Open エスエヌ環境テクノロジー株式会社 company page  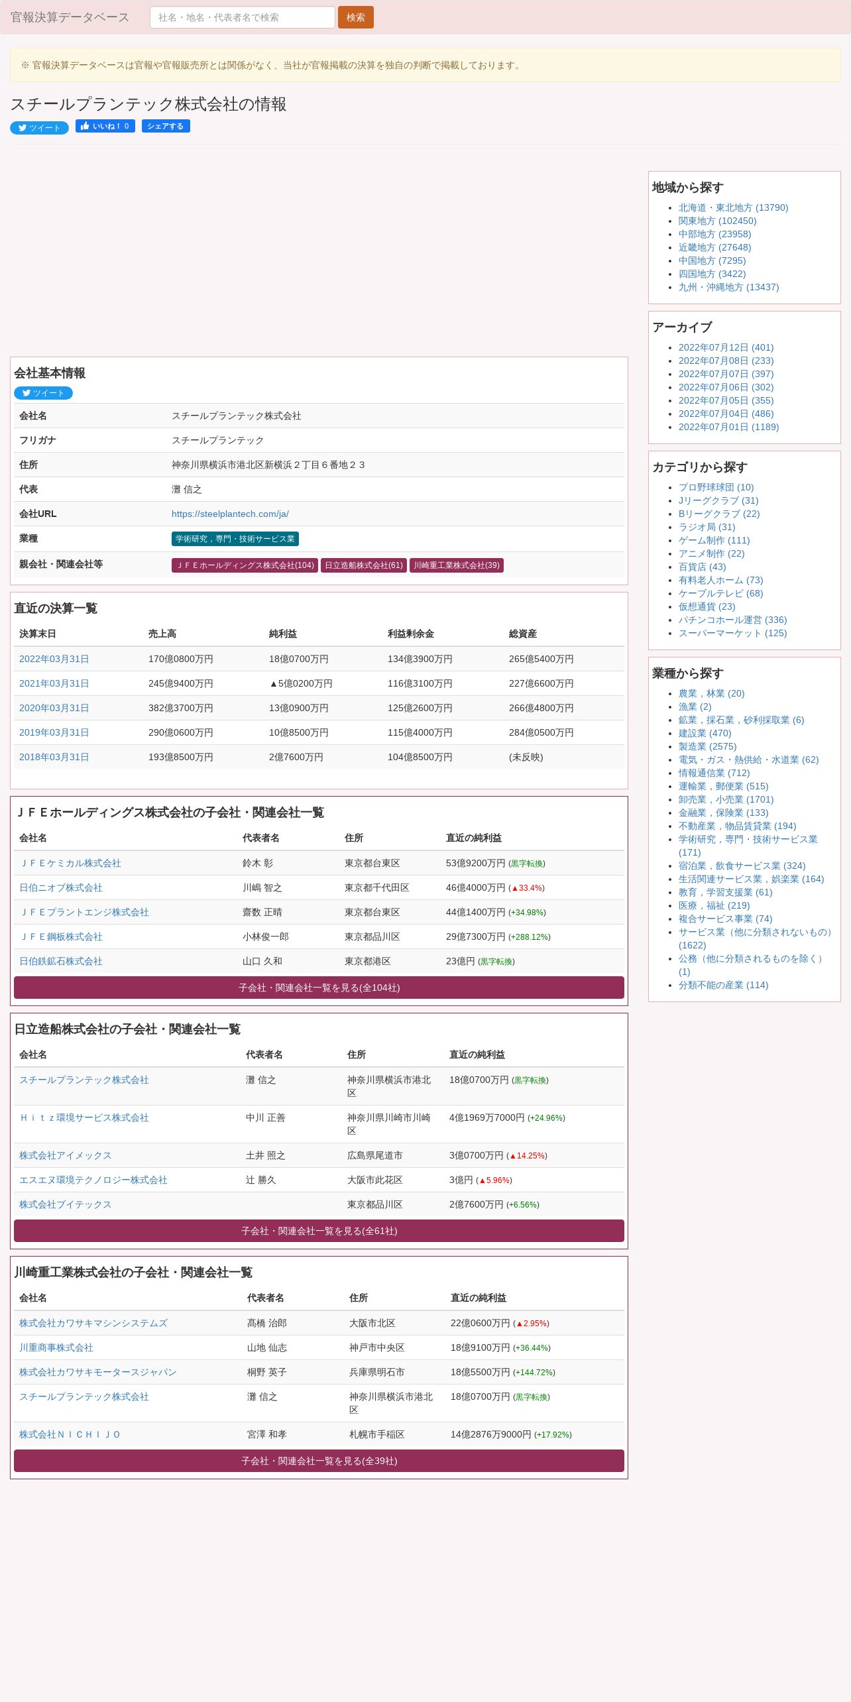(x=93, y=1180)
